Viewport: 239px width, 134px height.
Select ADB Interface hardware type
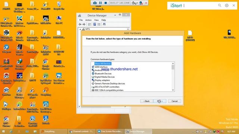[x=101, y=67]
